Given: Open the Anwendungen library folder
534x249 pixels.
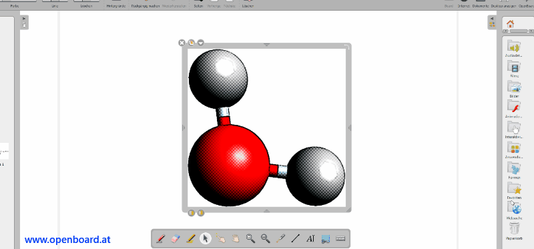Looking at the screenshot, I should 514,150.
